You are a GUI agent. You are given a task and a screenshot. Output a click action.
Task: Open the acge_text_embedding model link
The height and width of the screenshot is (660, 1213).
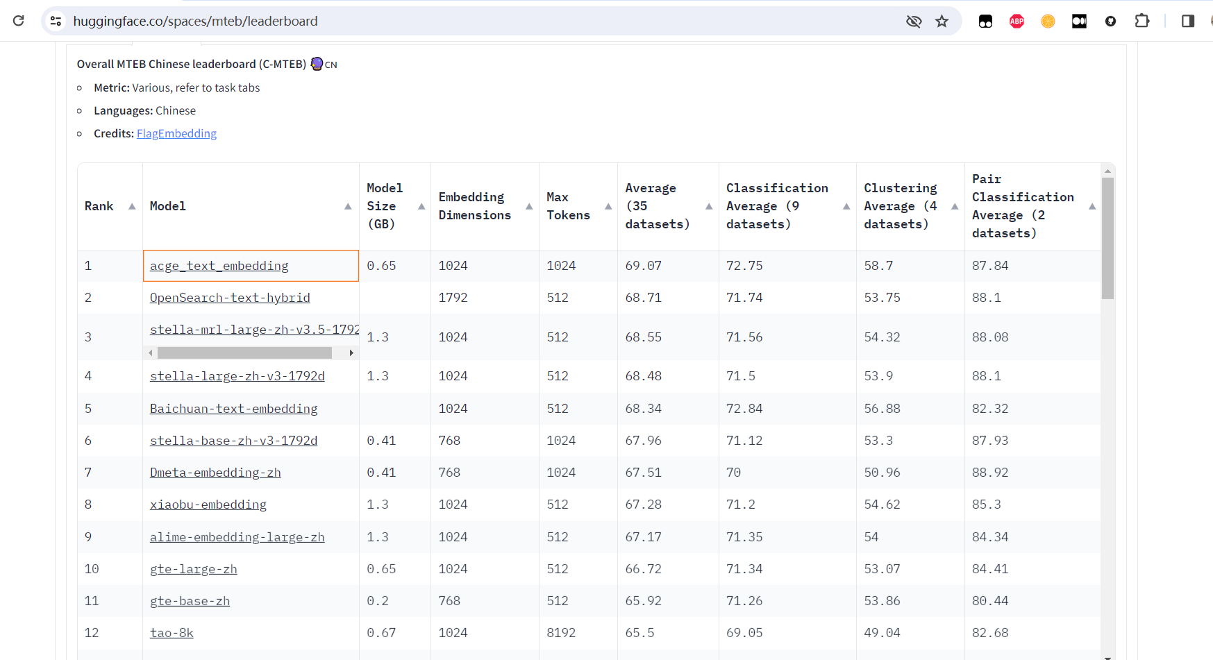219,266
